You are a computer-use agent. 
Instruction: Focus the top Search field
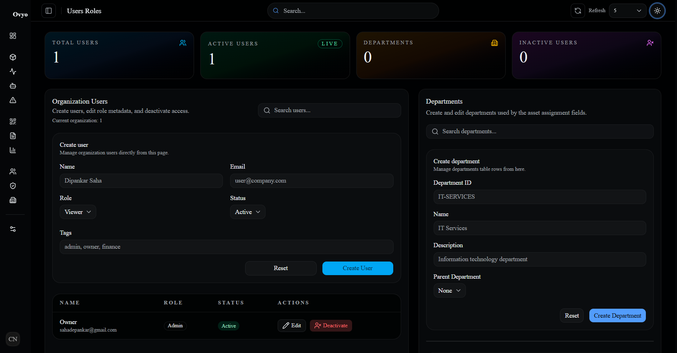coord(353,11)
